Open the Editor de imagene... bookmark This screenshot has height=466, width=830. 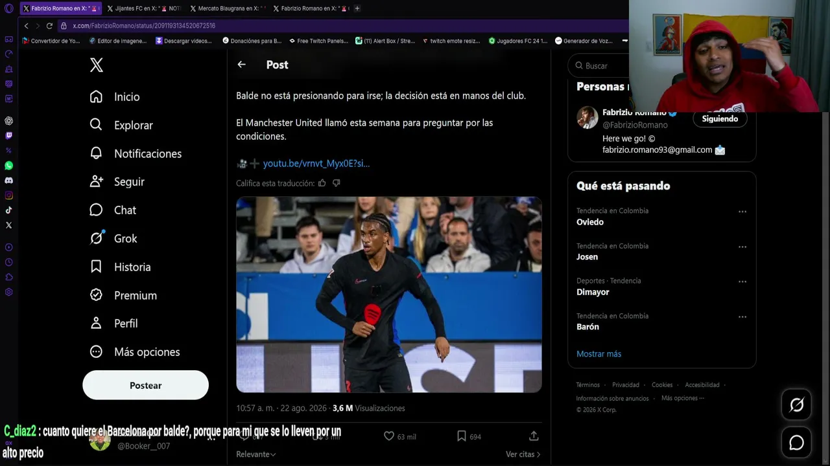pos(118,41)
